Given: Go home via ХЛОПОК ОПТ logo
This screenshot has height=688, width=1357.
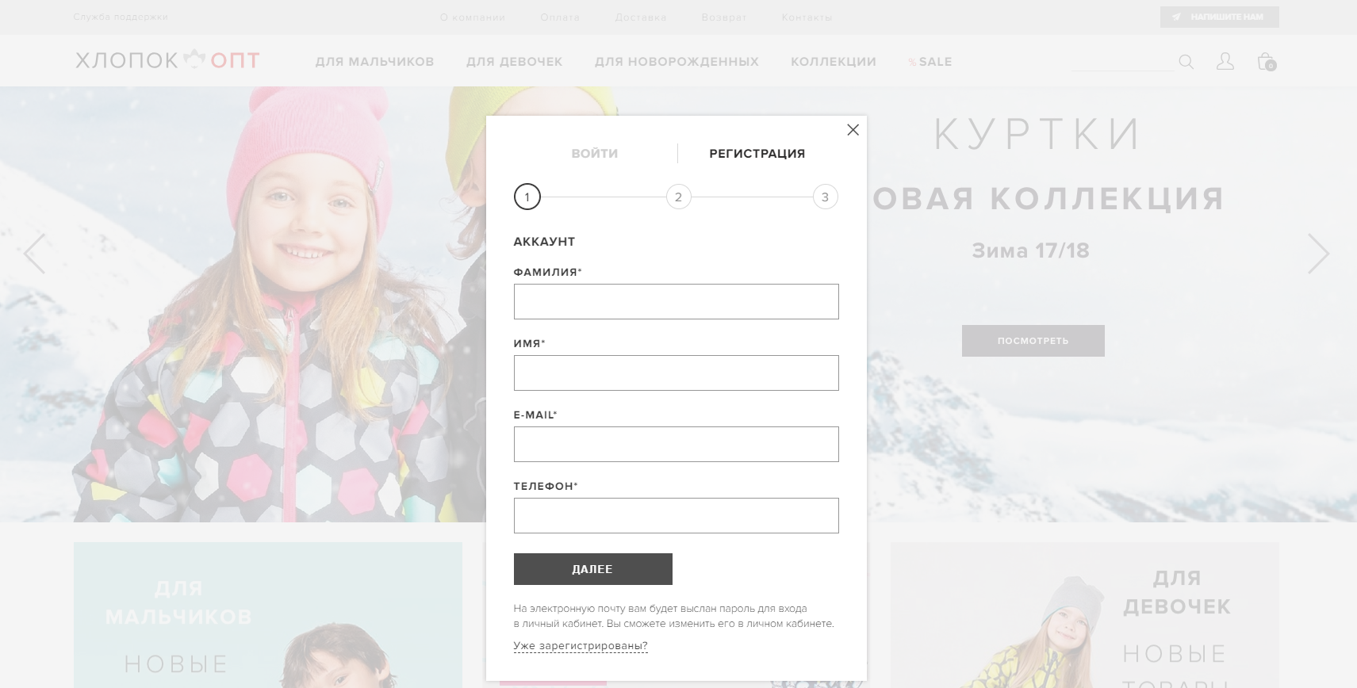Looking at the screenshot, I should coord(167,60).
